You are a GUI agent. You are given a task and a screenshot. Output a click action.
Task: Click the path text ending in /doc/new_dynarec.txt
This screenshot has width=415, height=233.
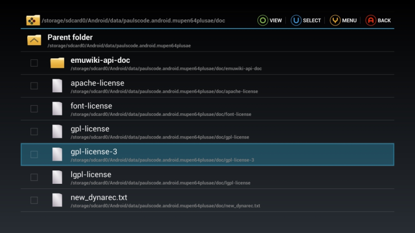pos(166,205)
